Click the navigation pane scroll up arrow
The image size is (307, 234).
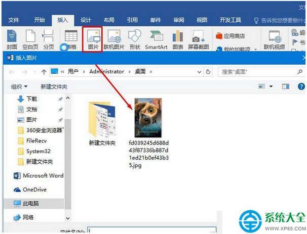pos(68,98)
